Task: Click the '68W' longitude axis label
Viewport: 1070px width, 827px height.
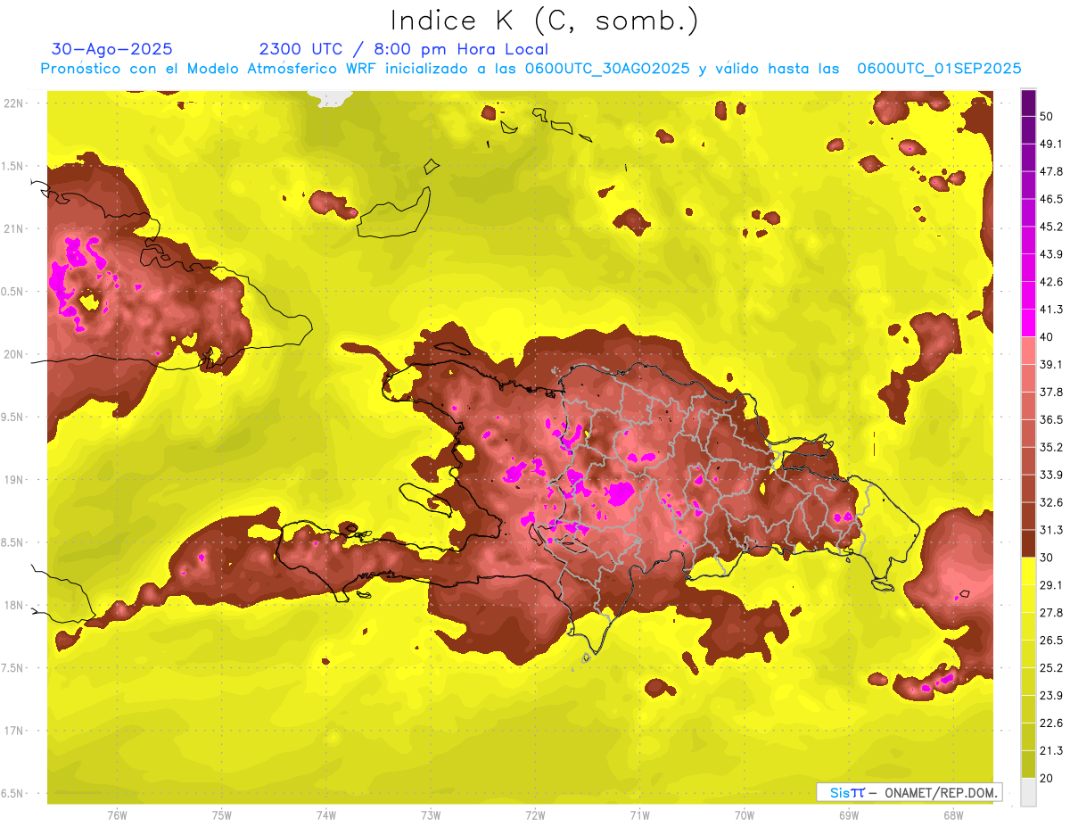Action: (x=952, y=815)
